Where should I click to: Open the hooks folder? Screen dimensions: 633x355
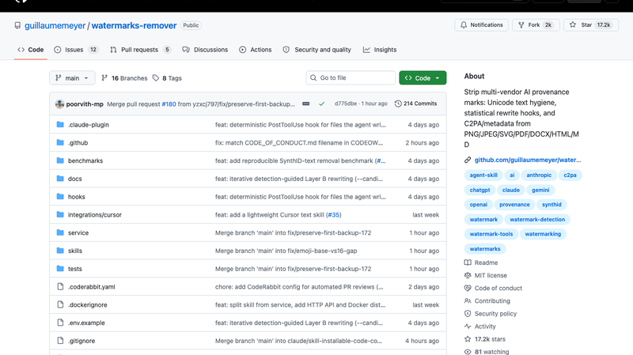pos(76,197)
